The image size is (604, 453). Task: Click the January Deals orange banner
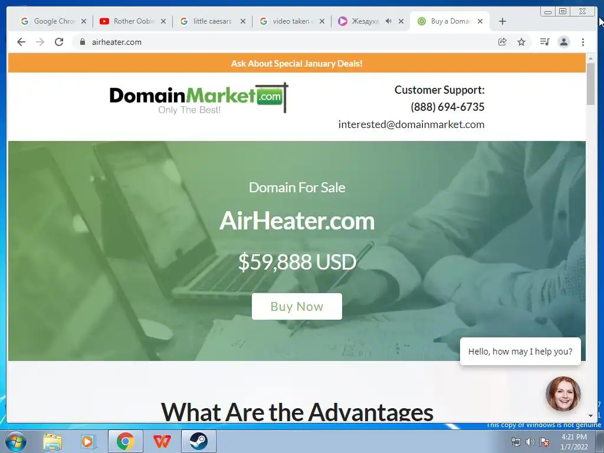pos(297,63)
